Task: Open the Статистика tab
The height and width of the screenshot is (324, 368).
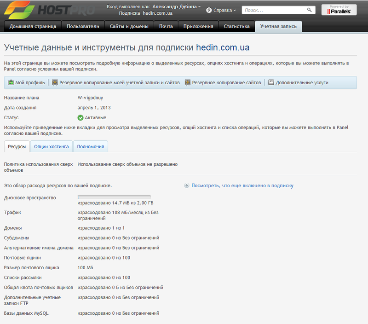Action: [236, 26]
